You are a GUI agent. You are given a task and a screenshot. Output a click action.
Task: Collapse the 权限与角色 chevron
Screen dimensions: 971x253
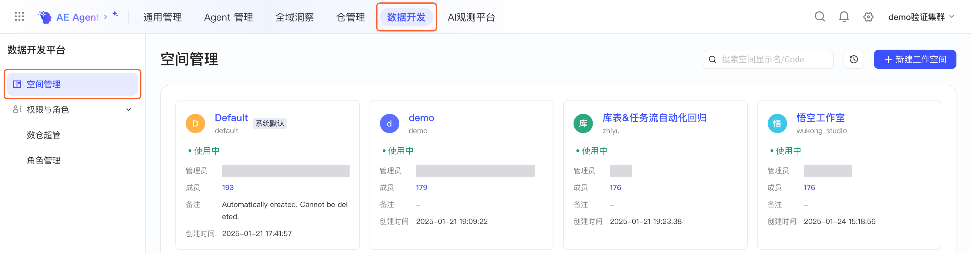tap(129, 110)
